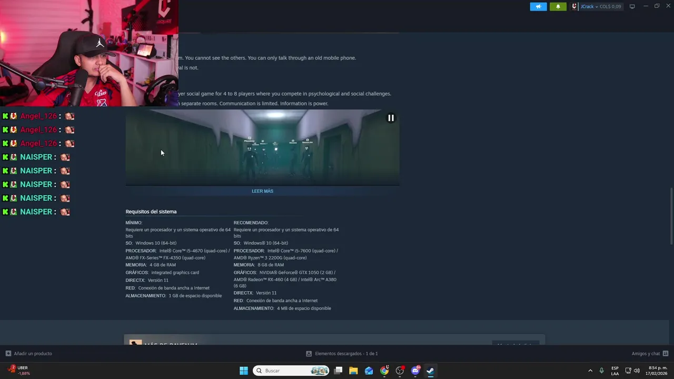Image resolution: width=674 pixels, height=379 pixels.
Task: Open Google Chrome from the taskbar
Action: point(384,371)
